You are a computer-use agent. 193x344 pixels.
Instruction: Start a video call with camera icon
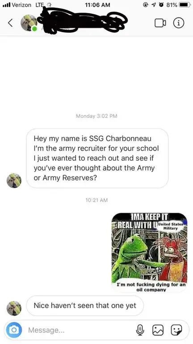click(x=160, y=23)
